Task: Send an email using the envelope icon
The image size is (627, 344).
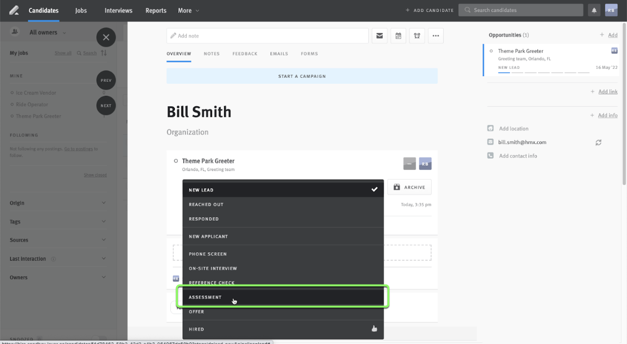Action: tap(379, 36)
